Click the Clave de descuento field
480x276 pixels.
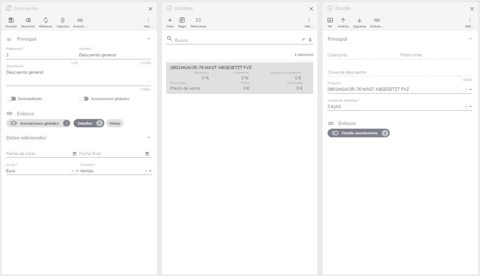pos(399,73)
